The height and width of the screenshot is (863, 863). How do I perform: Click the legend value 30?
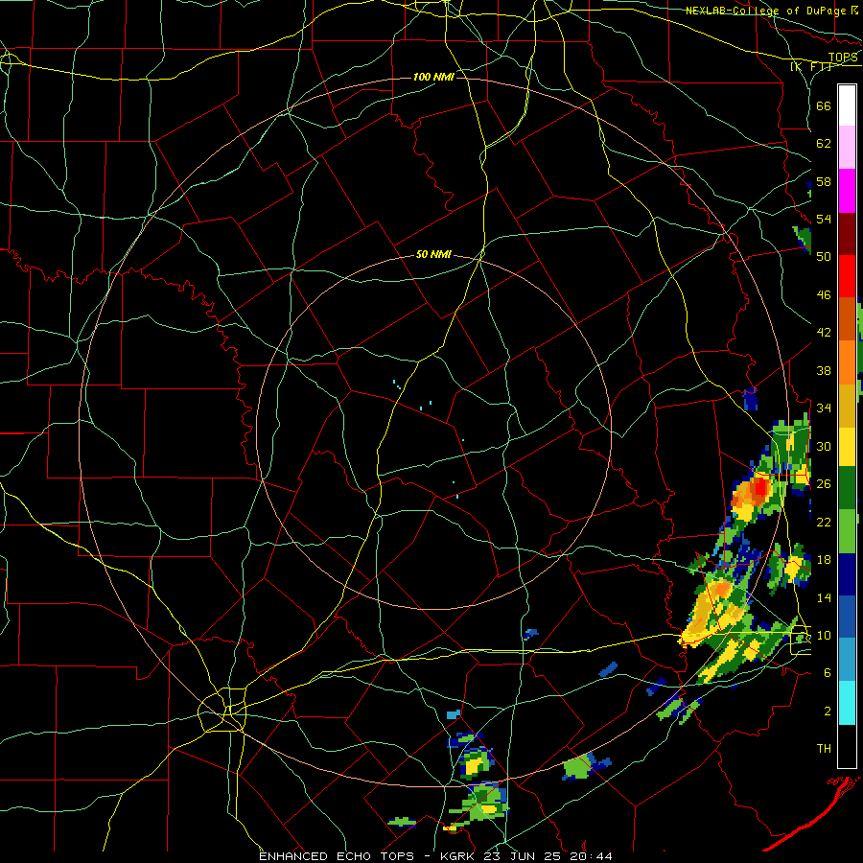tap(824, 446)
